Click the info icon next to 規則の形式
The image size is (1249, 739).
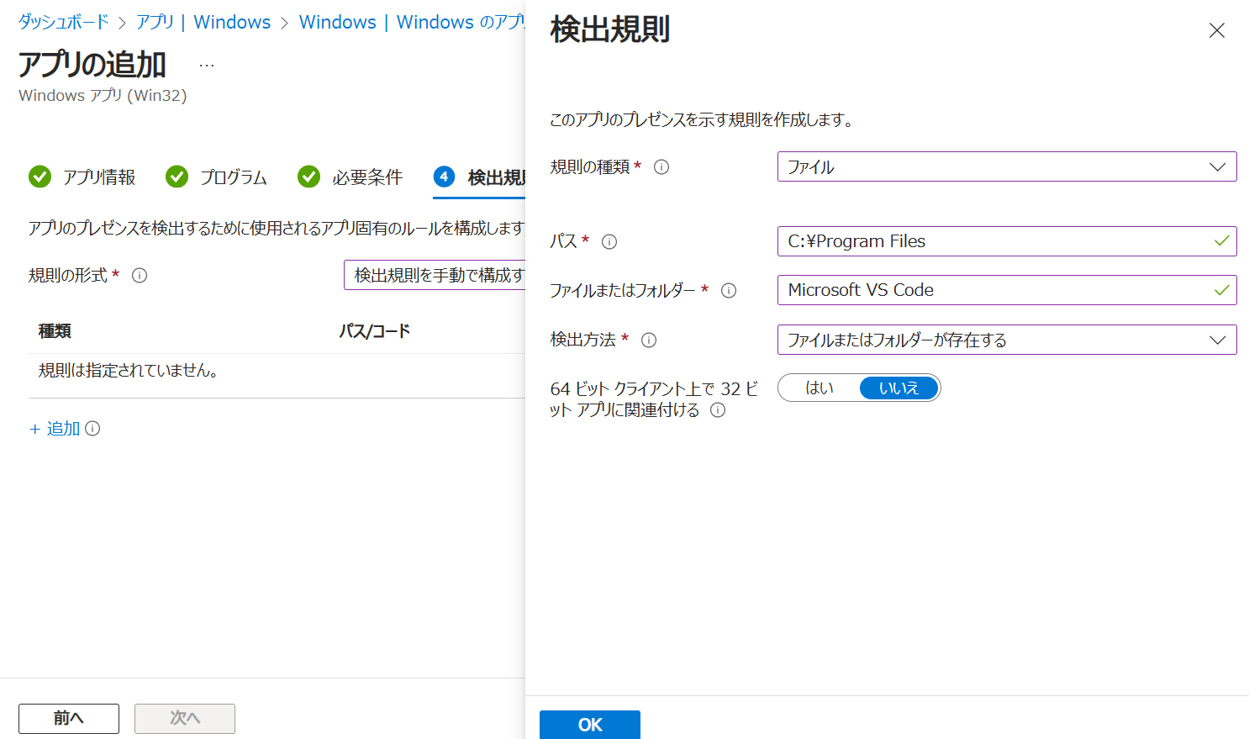[x=140, y=275]
